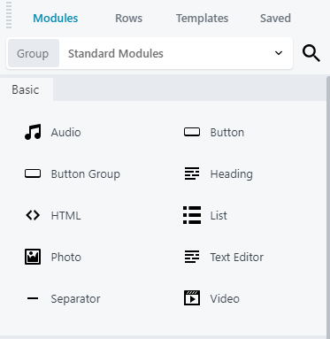Choose the Heading module icon
Image resolution: width=330 pixels, height=339 pixels.
[x=192, y=173]
